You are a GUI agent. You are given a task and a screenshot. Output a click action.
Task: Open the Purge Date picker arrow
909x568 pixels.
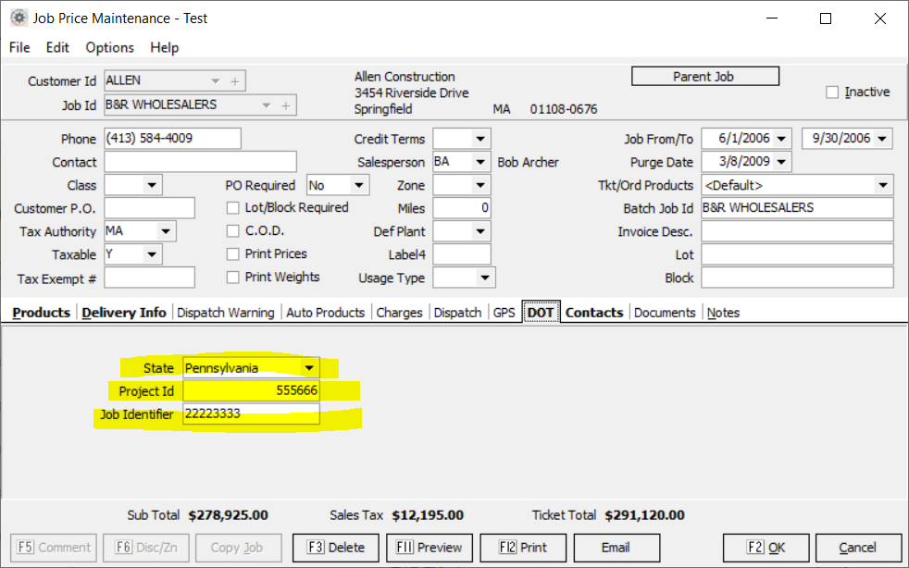pos(782,162)
